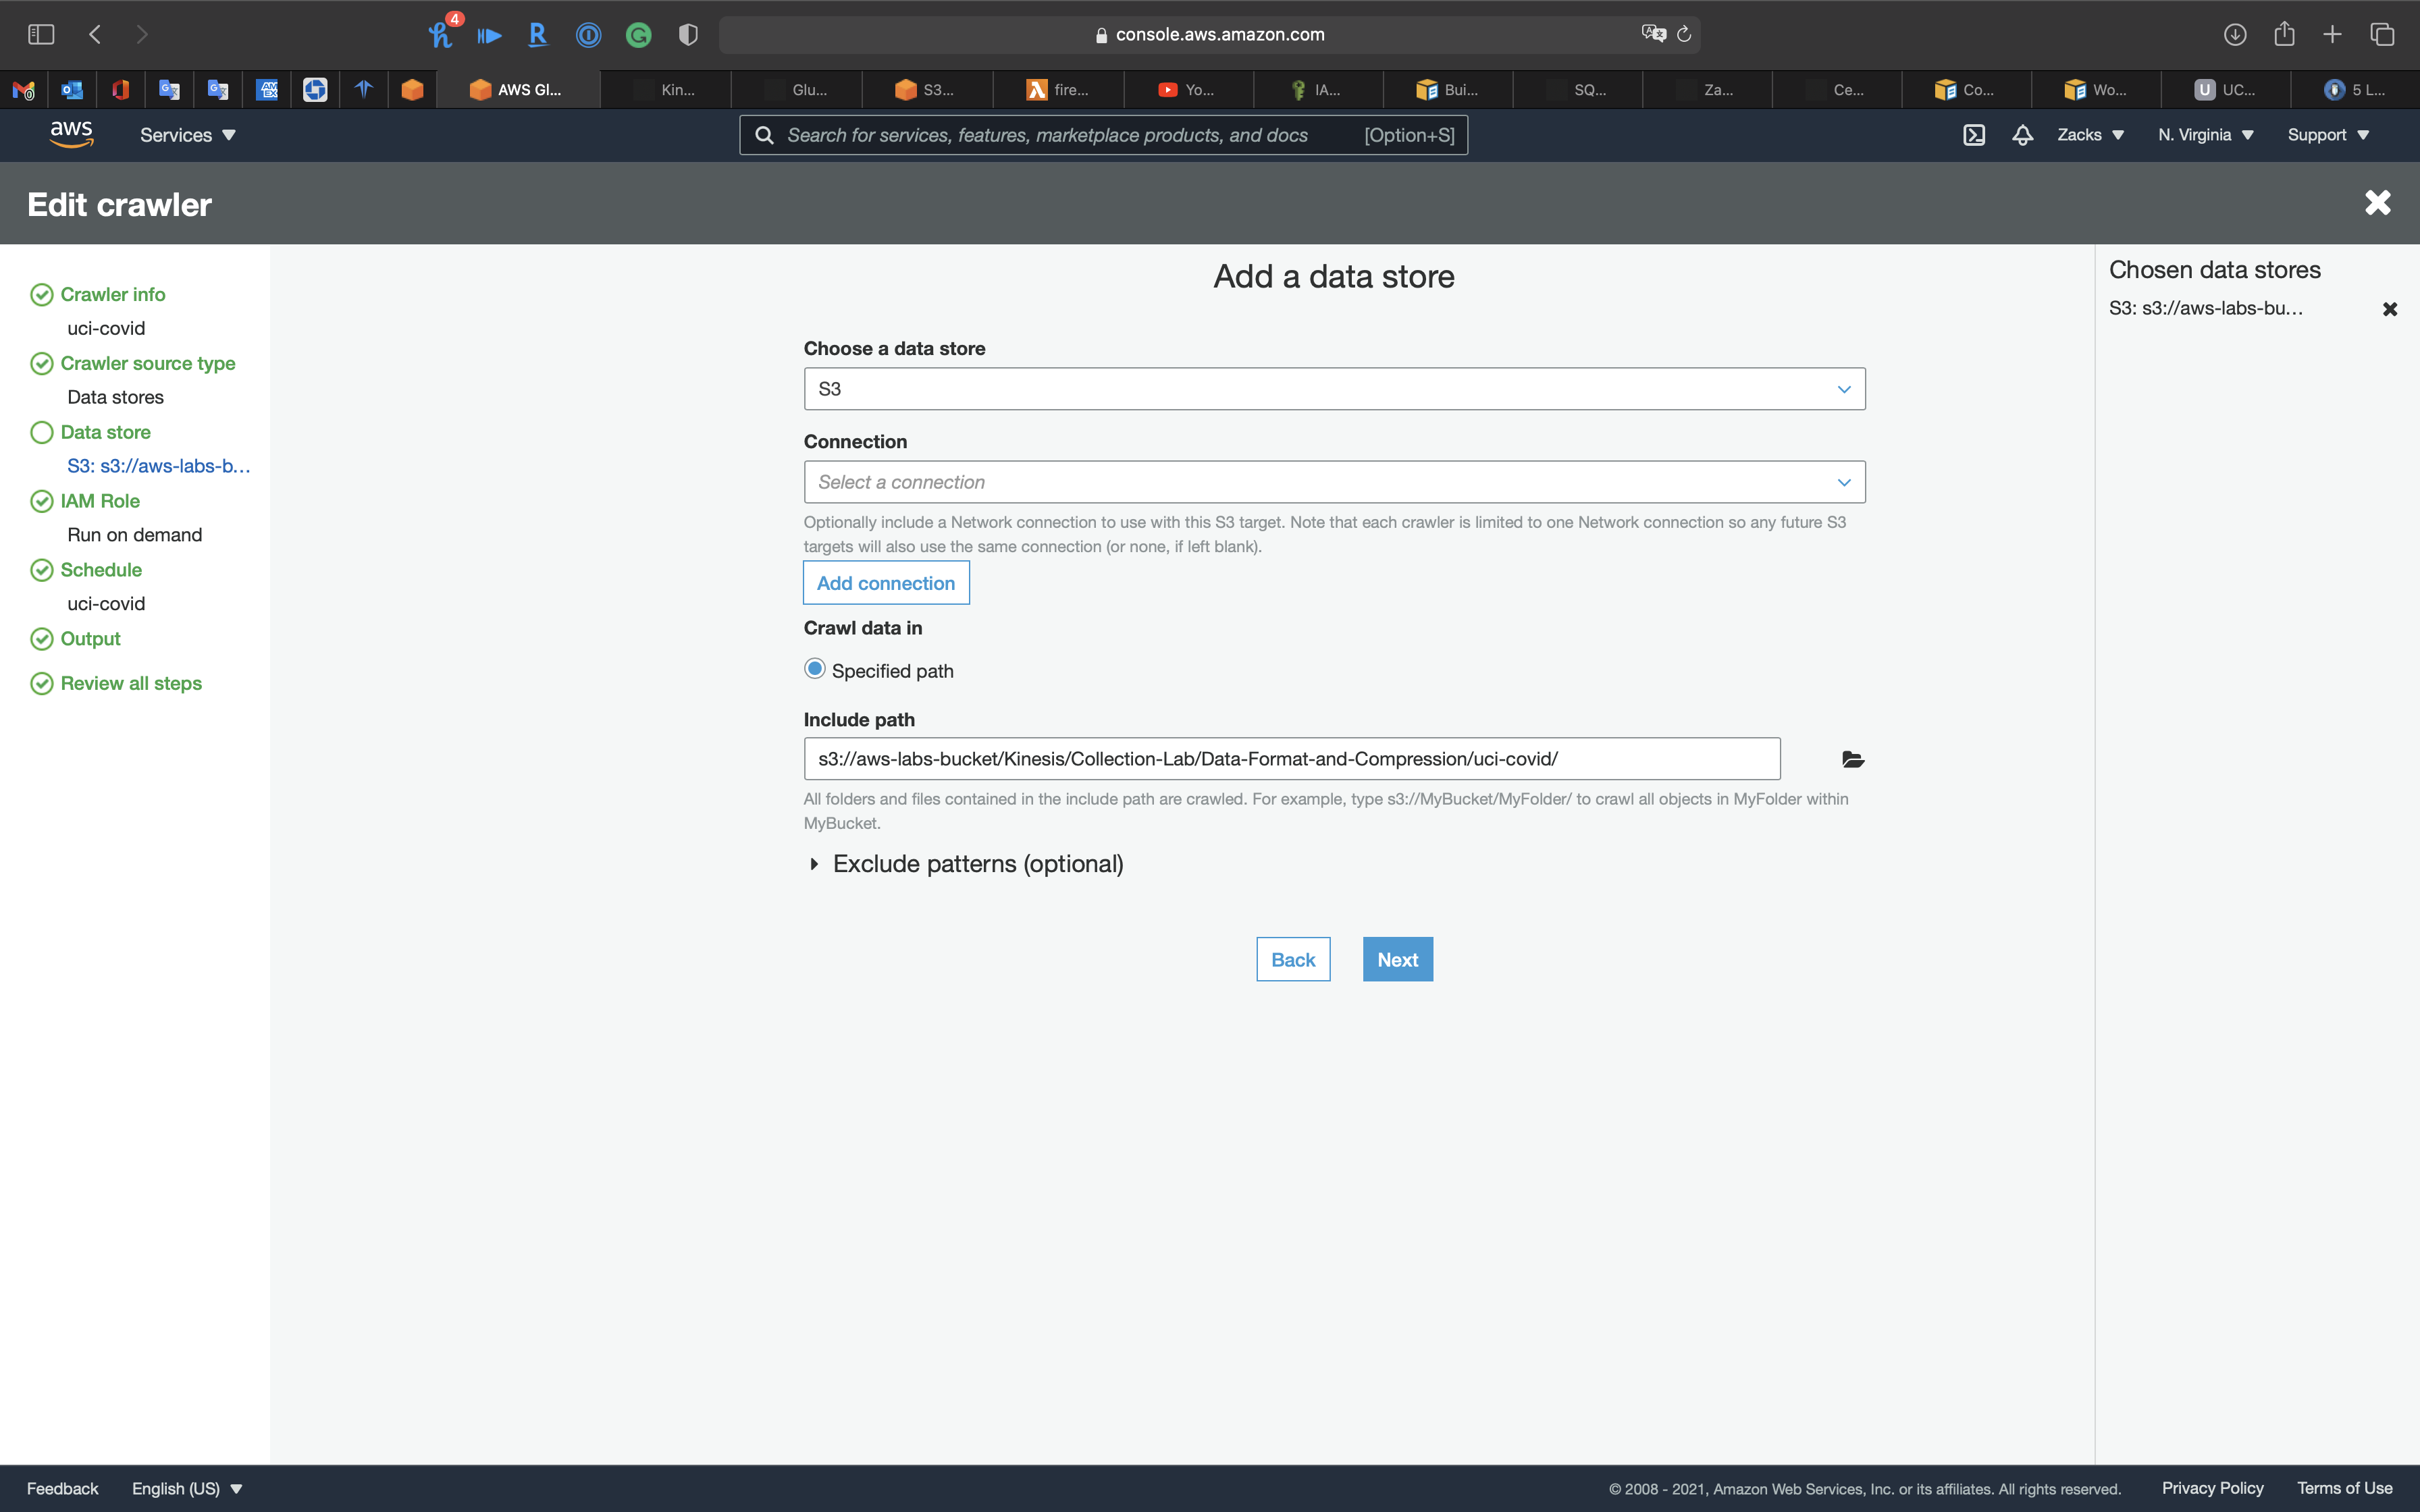
Task: Open the Select a connection dropdown
Action: [x=1334, y=482]
